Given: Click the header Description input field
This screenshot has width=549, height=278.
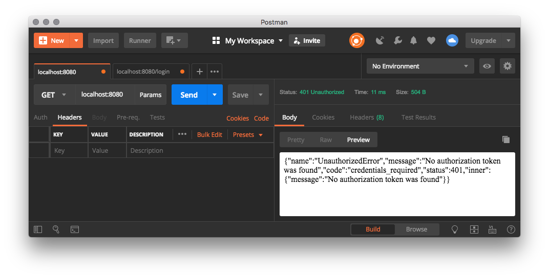Looking at the screenshot, I should pos(200,151).
